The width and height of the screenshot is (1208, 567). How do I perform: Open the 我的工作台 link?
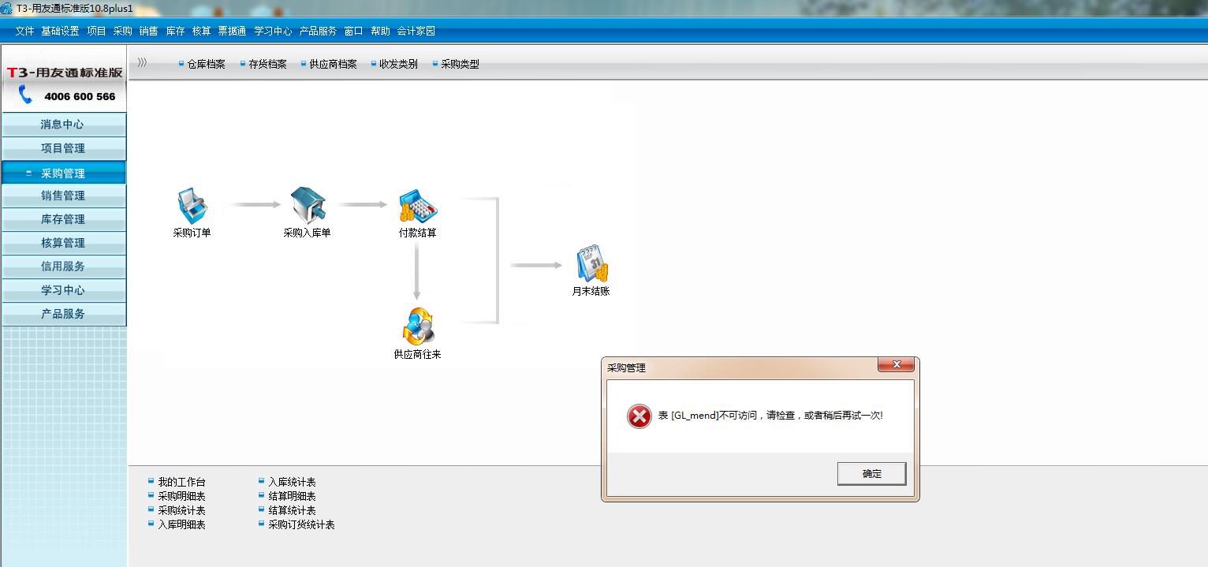181,482
